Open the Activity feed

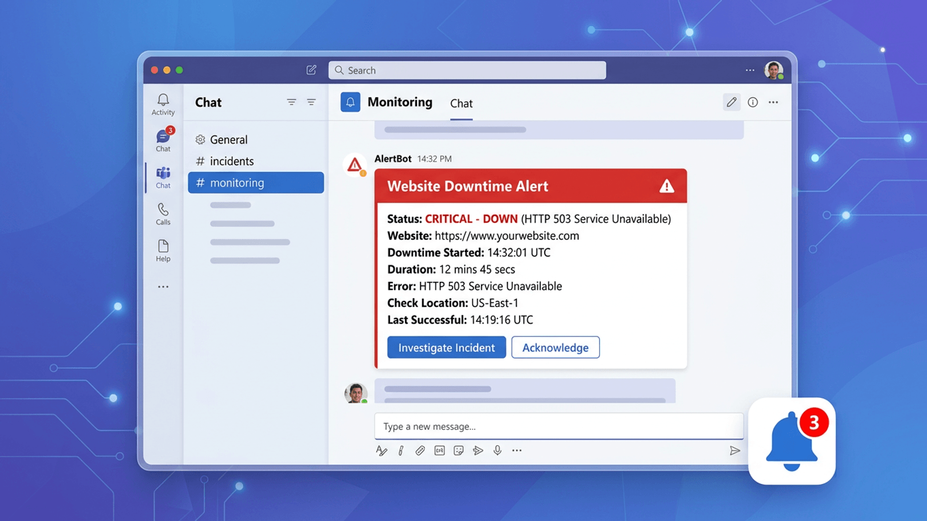[x=163, y=103]
